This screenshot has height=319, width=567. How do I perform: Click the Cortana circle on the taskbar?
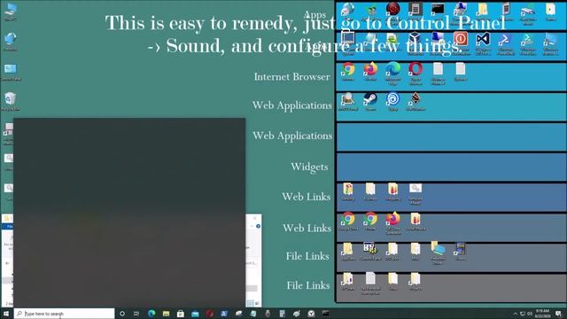click(122, 314)
